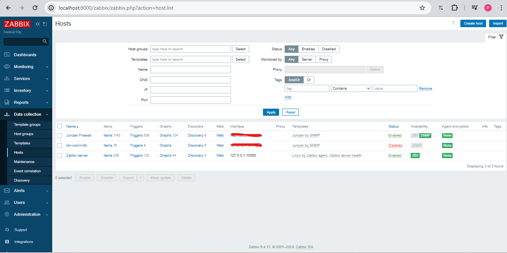Screen dimensions: 507x253
Task: Set Monitored by to Server
Action: tap(307, 60)
